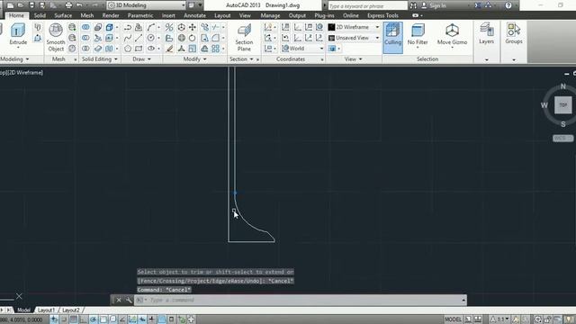Click the Autodesk Exchange X icon

click(477, 5)
